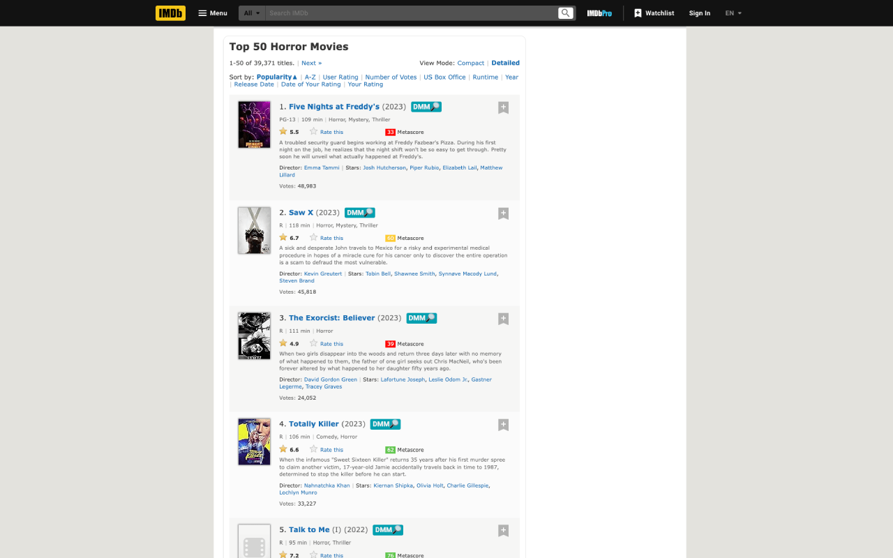Sort by Number of Votes

point(391,77)
